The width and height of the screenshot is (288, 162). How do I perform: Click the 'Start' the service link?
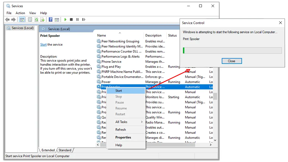[43, 45]
